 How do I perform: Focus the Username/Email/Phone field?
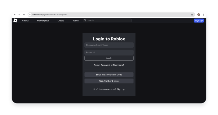[109, 45]
